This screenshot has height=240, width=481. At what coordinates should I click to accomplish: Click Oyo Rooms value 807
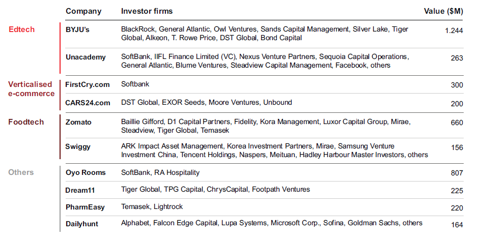[x=457, y=173]
